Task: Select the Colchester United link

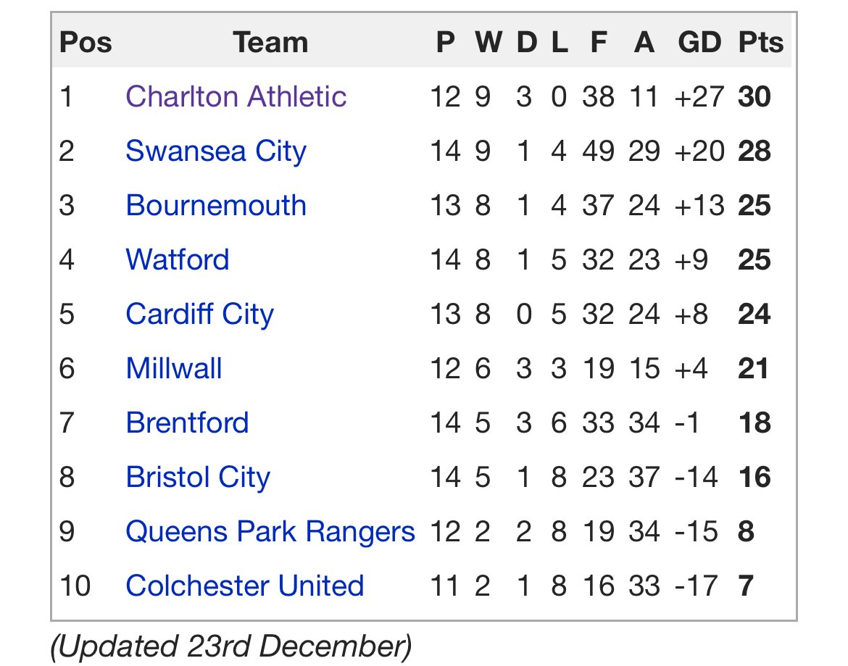Action: pyautogui.click(x=244, y=586)
